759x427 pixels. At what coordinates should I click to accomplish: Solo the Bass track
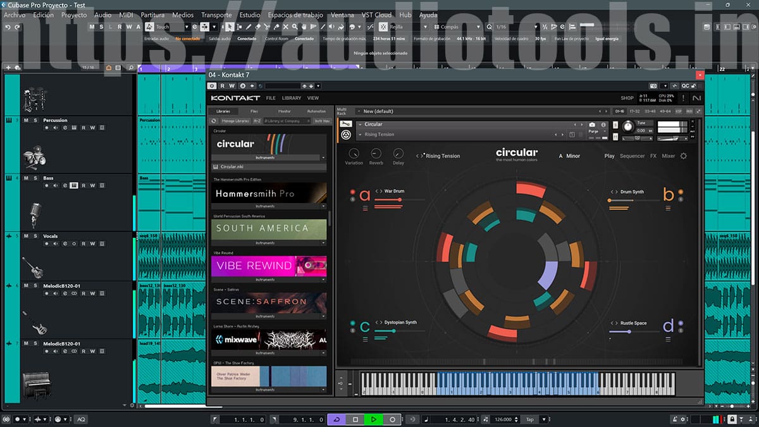click(x=35, y=178)
